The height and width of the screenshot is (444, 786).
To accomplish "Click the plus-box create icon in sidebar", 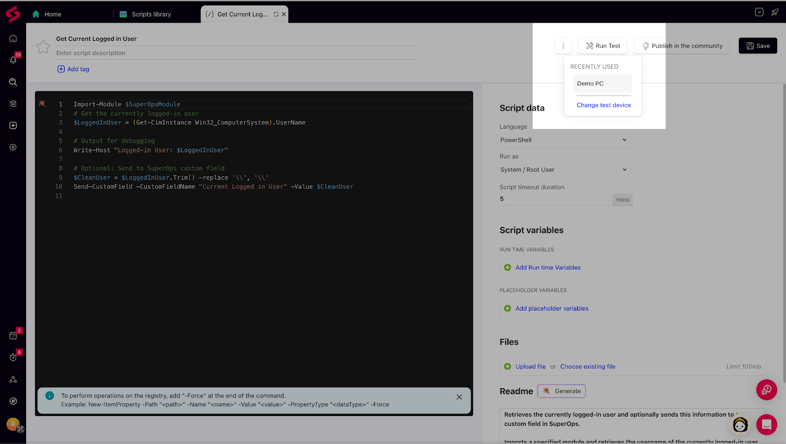I will (13, 126).
